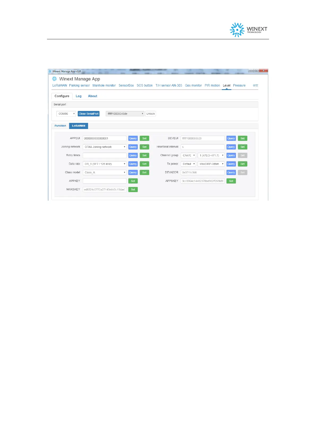This screenshot has height=447, width=316.
Task: Expand the COM86 serial port dropdown
Action: [66, 114]
